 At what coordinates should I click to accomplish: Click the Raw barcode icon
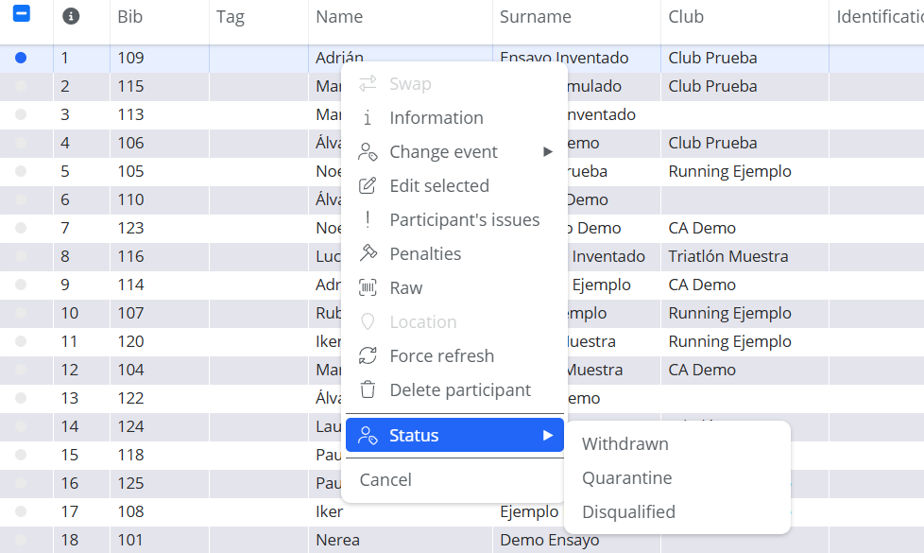pyautogui.click(x=368, y=287)
